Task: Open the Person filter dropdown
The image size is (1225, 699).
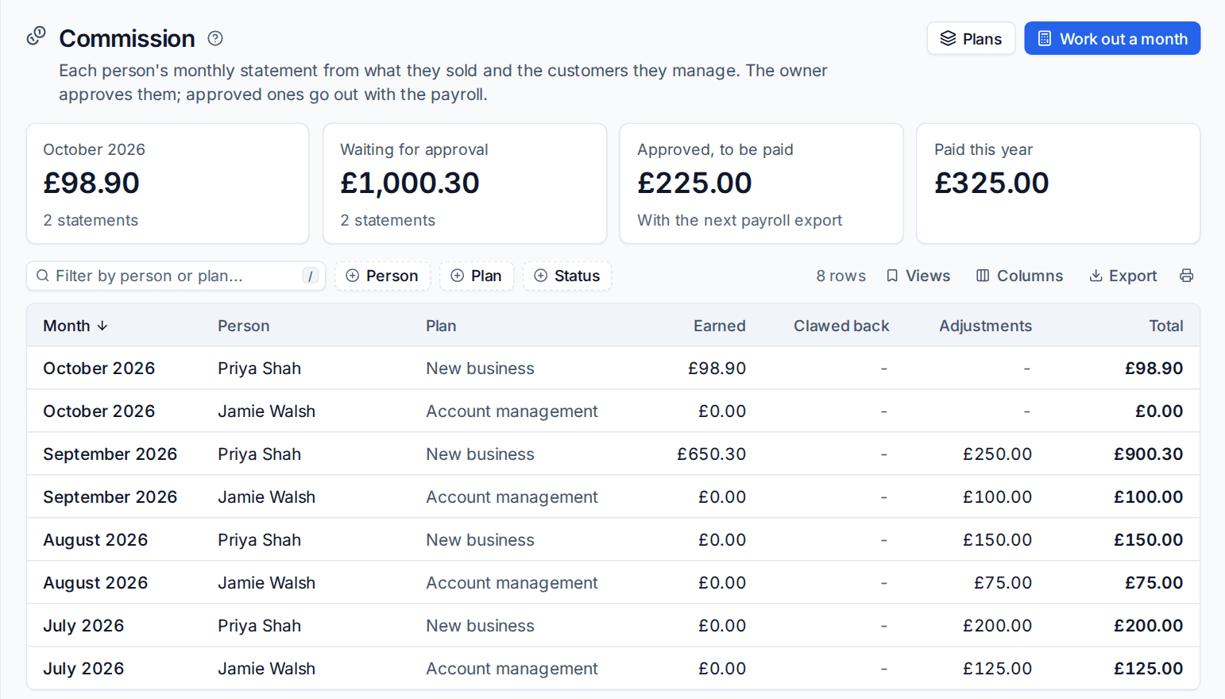Action: click(382, 276)
